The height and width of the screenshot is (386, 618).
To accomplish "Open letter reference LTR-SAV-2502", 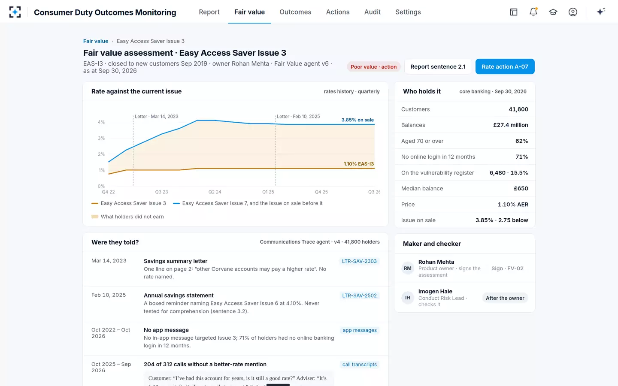I will [x=359, y=296].
